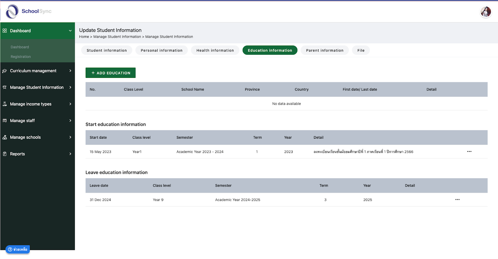Open the Dashboard submenu item
This screenshot has height=259, width=498.
coord(20,47)
